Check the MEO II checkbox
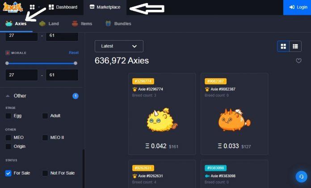This screenshot has height=188, width=311. [x=45, y=138]
